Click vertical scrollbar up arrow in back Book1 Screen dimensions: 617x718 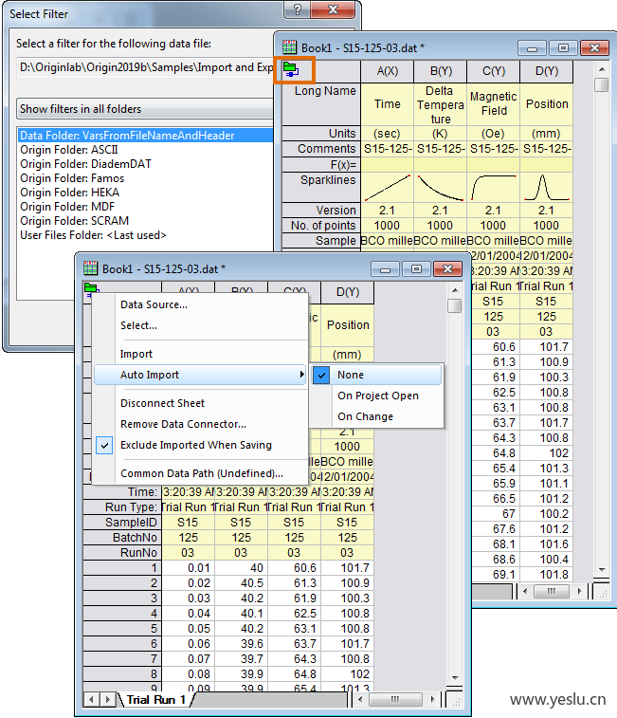pyautogui.click(x=602, y=69)
